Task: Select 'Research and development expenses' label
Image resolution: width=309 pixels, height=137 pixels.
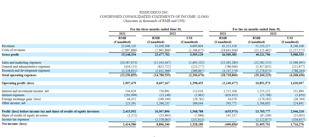Action: pyautogui.click(x=26, y=71)
